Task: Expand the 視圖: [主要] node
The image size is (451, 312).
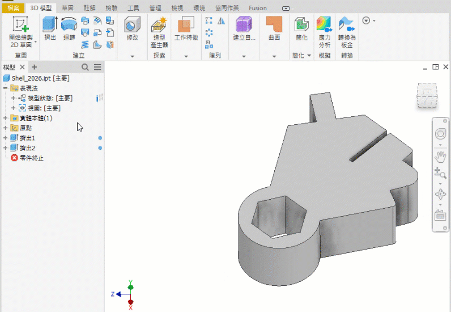Action: click(13, 108)
